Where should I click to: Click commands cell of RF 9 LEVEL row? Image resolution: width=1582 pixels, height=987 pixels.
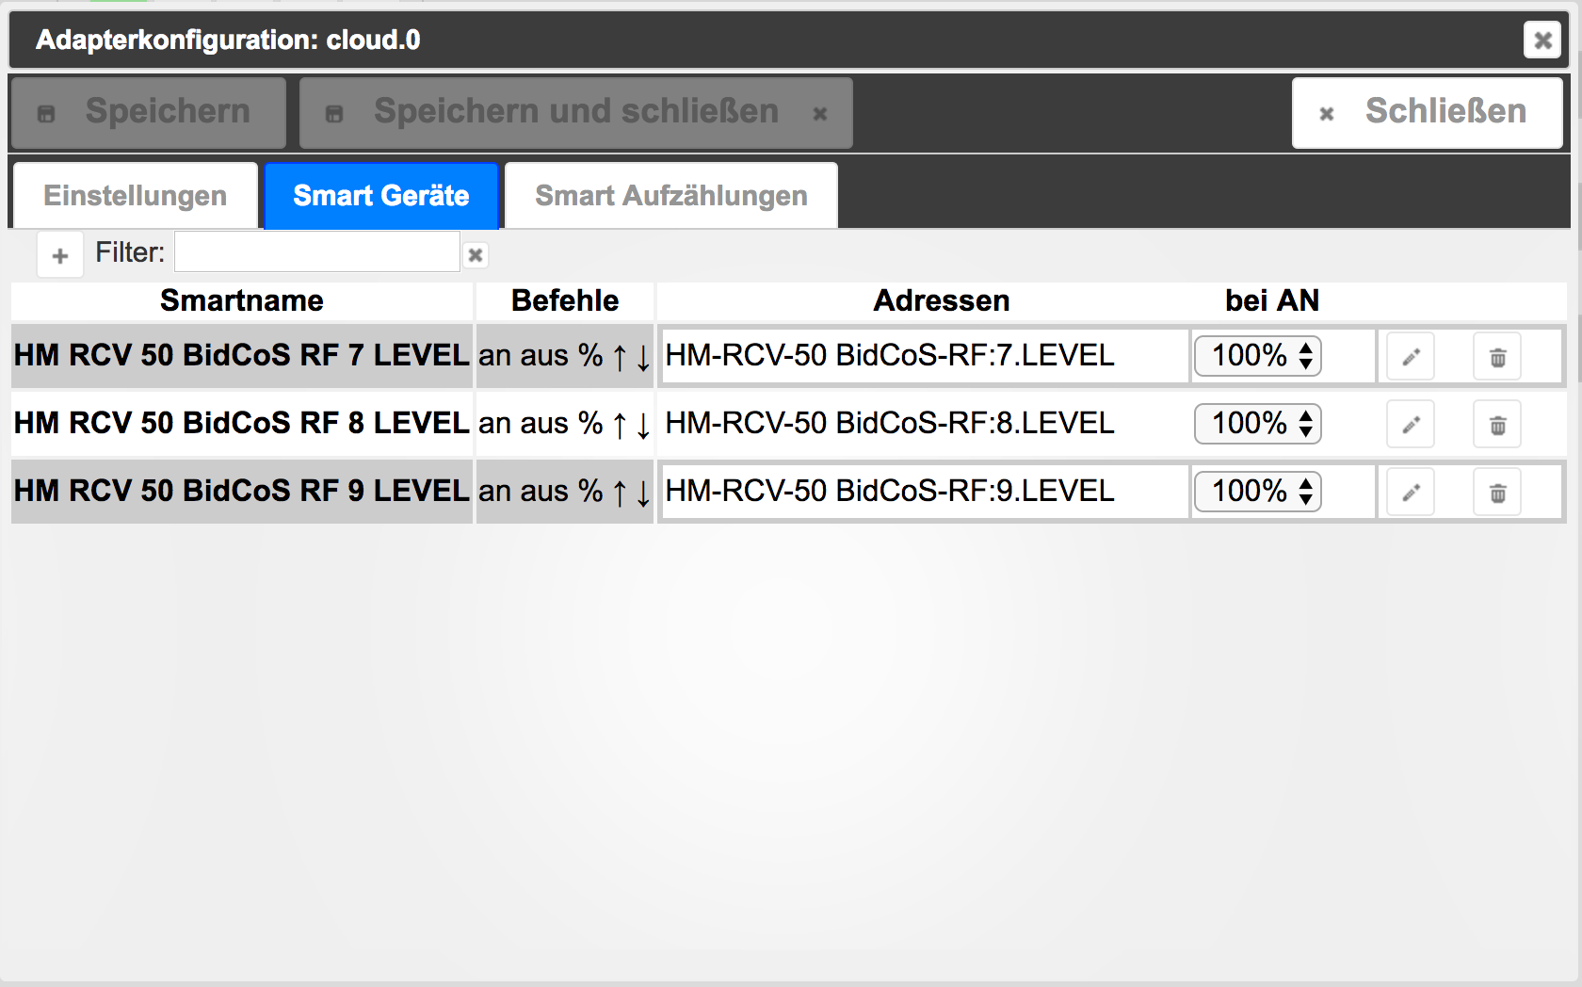pyautogui.click(x=565, y=492)
